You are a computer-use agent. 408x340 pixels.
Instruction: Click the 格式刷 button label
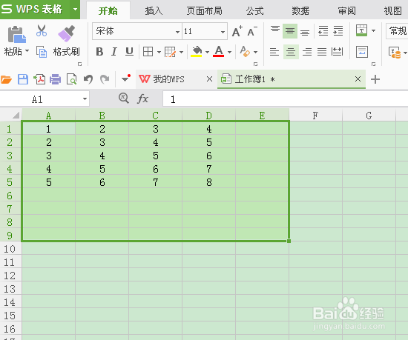(66, 52)
